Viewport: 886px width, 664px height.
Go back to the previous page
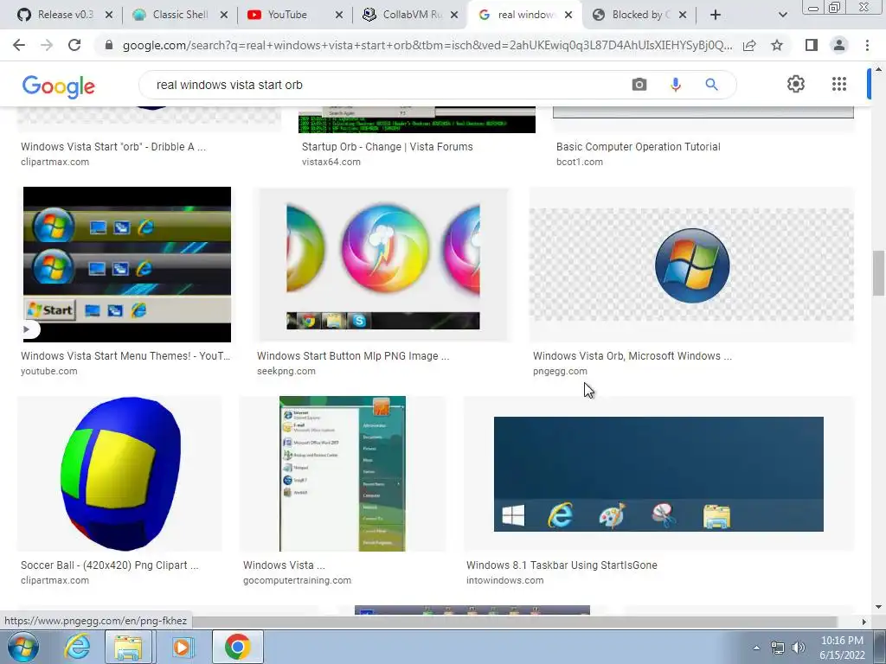pyautogui.click(x=19, y=45)
